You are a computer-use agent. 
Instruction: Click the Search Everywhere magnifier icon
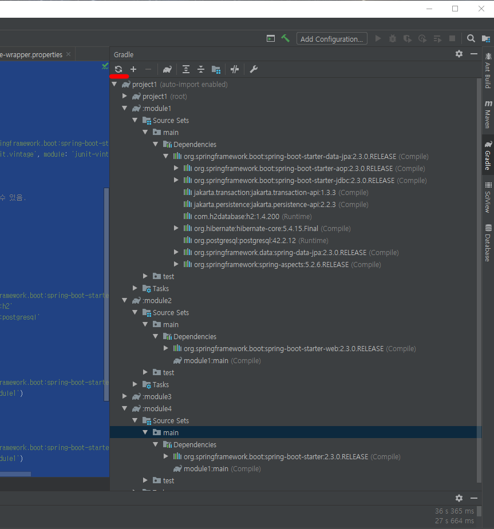471,38
